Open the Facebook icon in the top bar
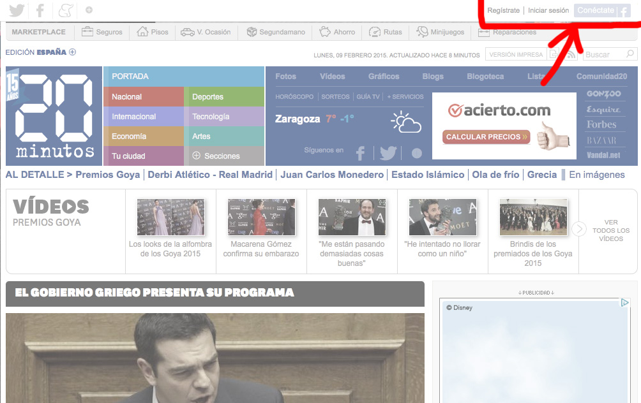Screen dimensions: 641x403 click(x=40, y=10)
